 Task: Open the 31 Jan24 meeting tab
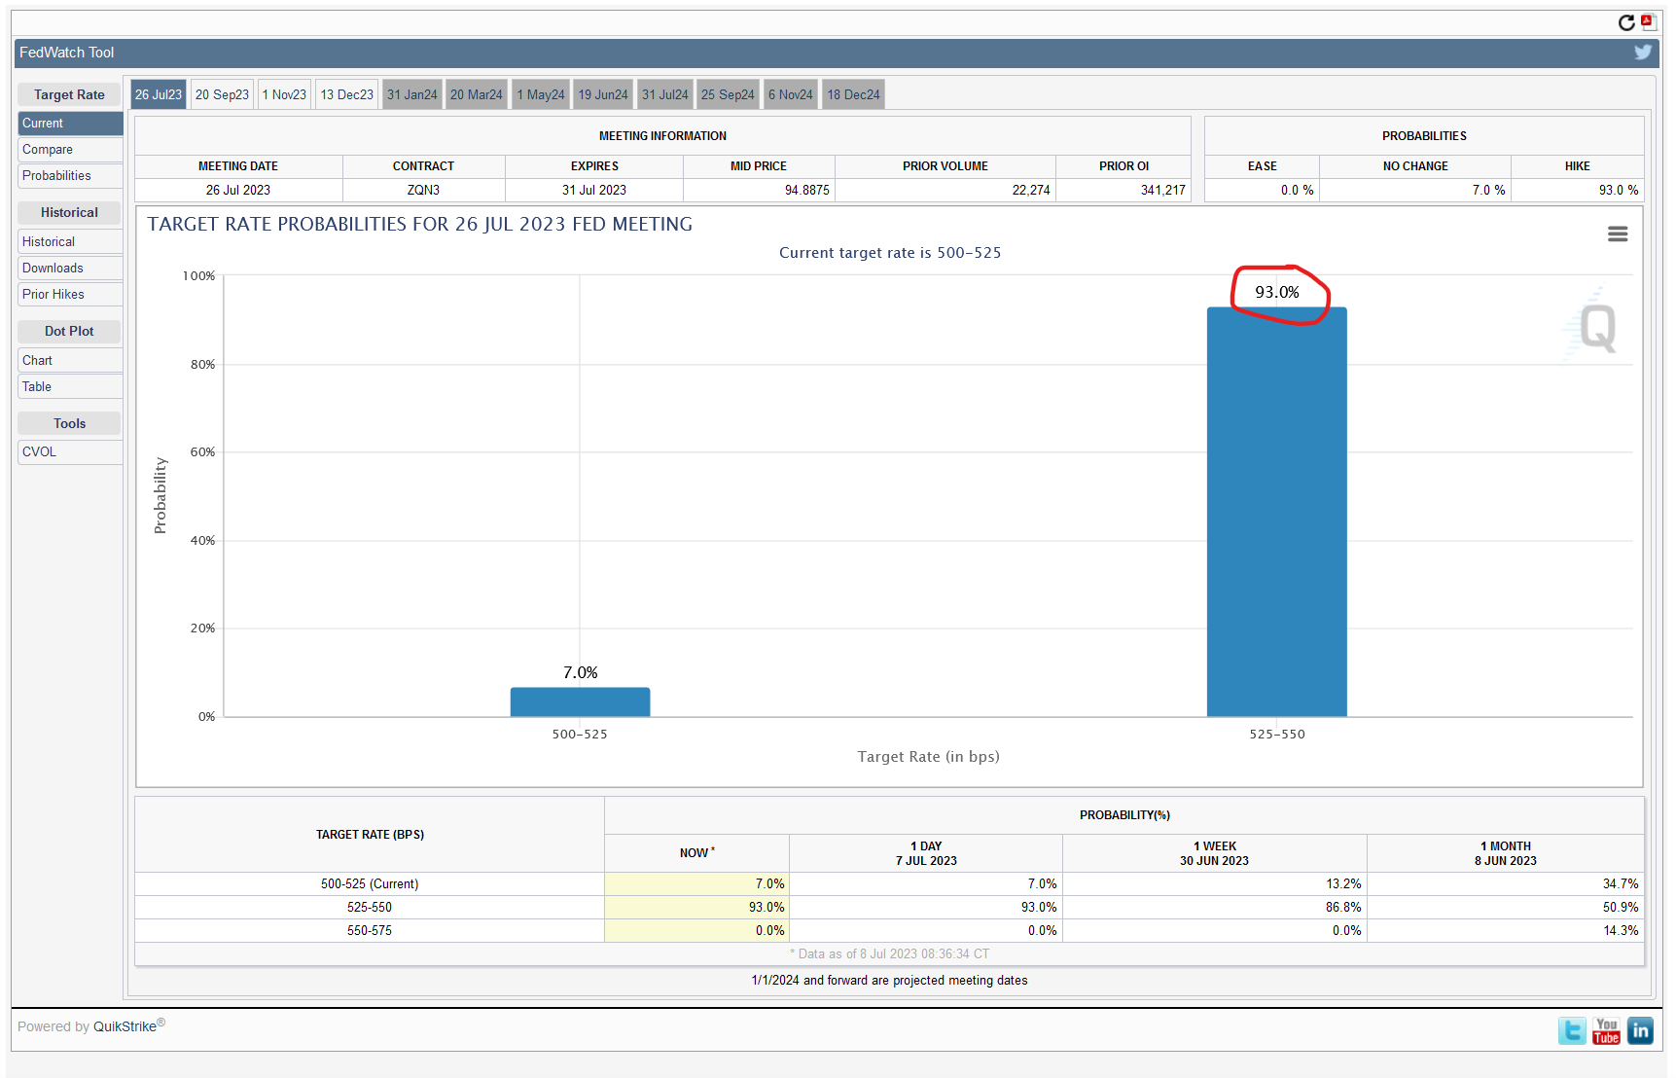click(412, 94)
